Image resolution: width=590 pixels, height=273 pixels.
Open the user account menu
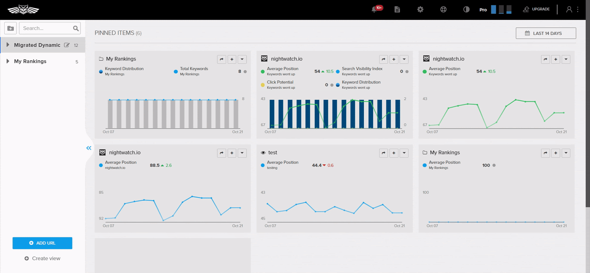[569, 10]
